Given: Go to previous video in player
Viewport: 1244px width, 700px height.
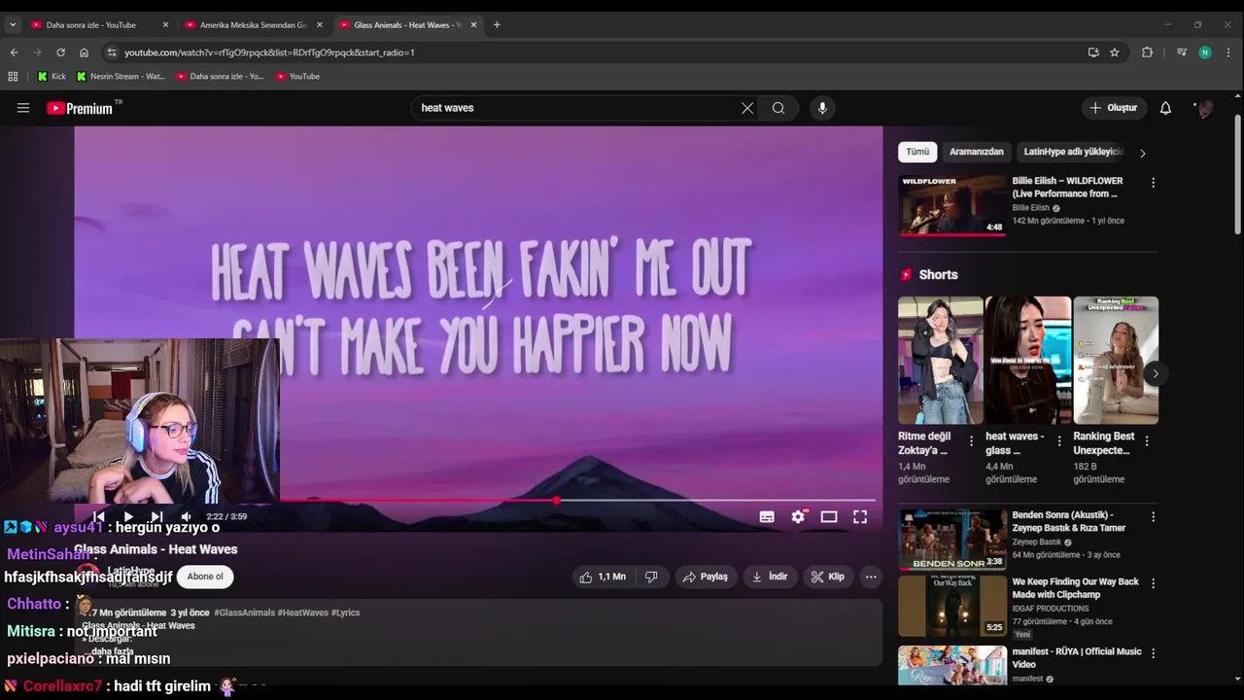Looking at the screenshot, I should tap(98, 517).
